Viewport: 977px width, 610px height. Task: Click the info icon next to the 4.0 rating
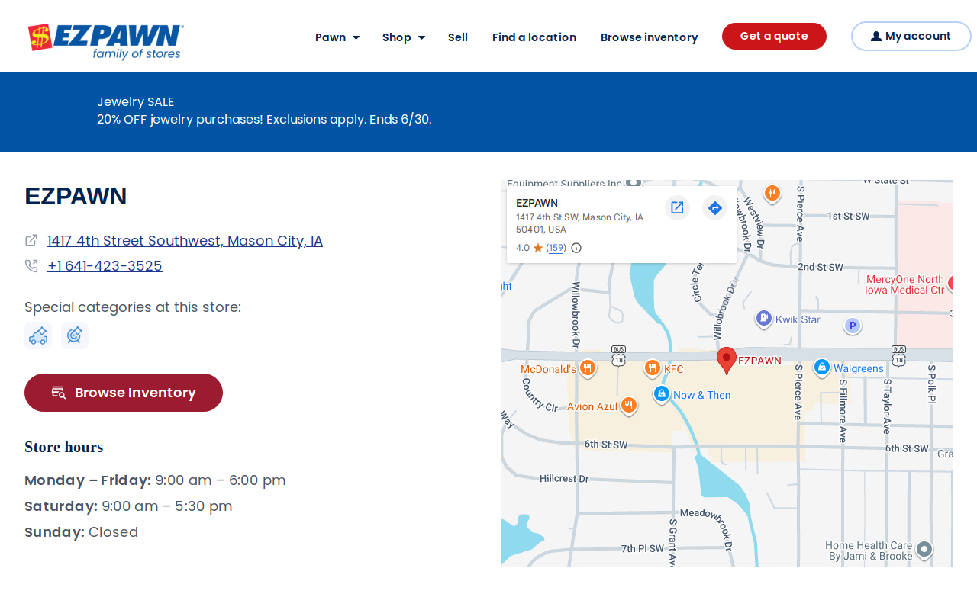tap(576, 248)
